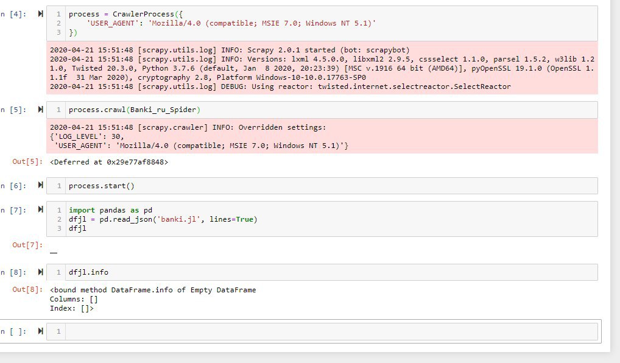Click 'Scrapy 2.0.1 started' log line
Viewport: 620px width, 363px height.
tap(230, 50)
